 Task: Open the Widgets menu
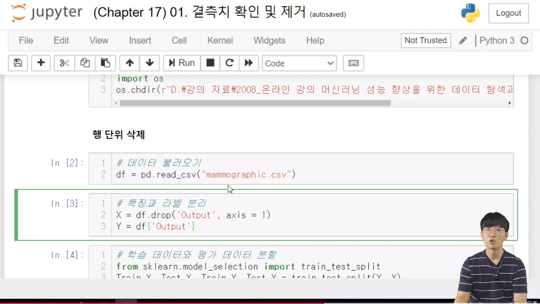[269, 41]
